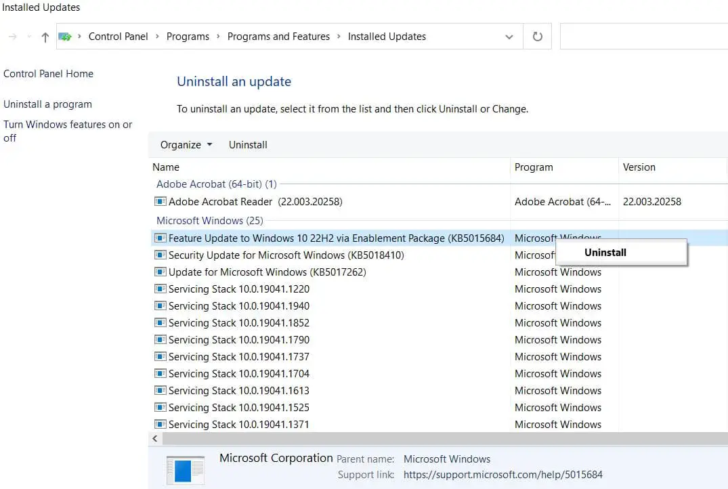Click inside the search box

click(644, 36)
